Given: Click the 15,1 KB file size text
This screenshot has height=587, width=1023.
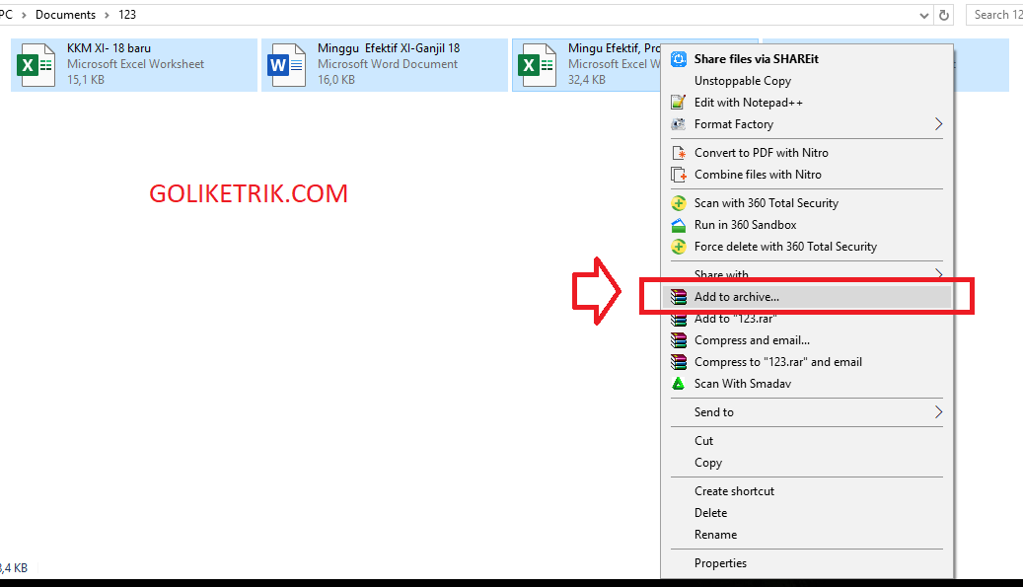Looking at the screenshot, I should (x=86, y=80).
